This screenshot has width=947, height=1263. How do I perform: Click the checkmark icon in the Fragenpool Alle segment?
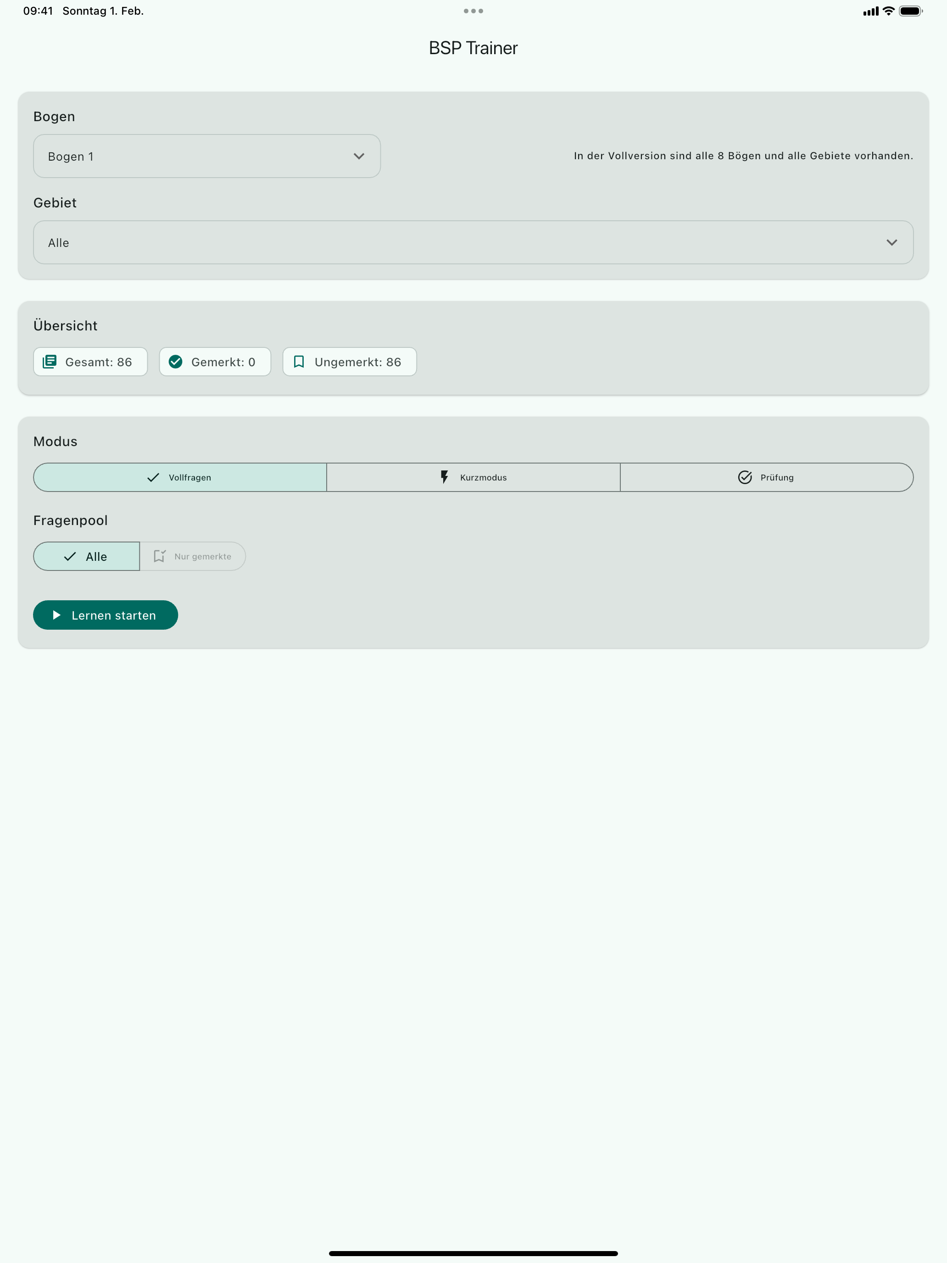pos(70,556)
